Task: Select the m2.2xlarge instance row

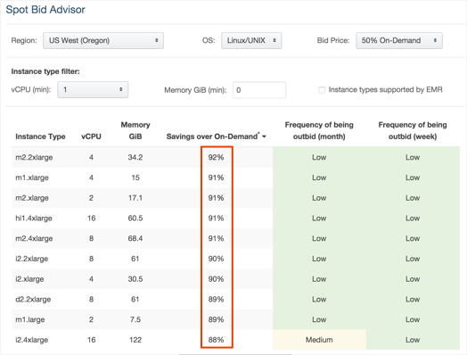Action: point(235,157)
